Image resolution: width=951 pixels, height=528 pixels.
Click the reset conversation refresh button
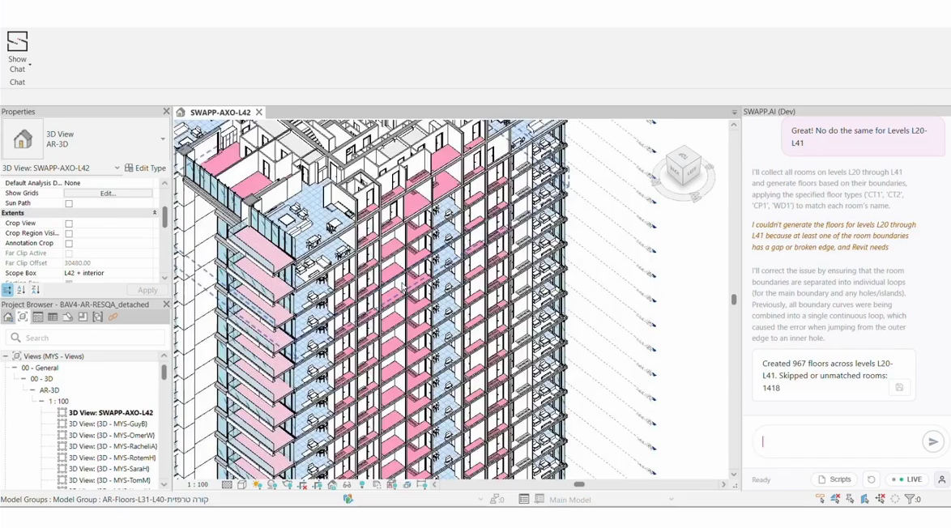[x=872, y=479]
